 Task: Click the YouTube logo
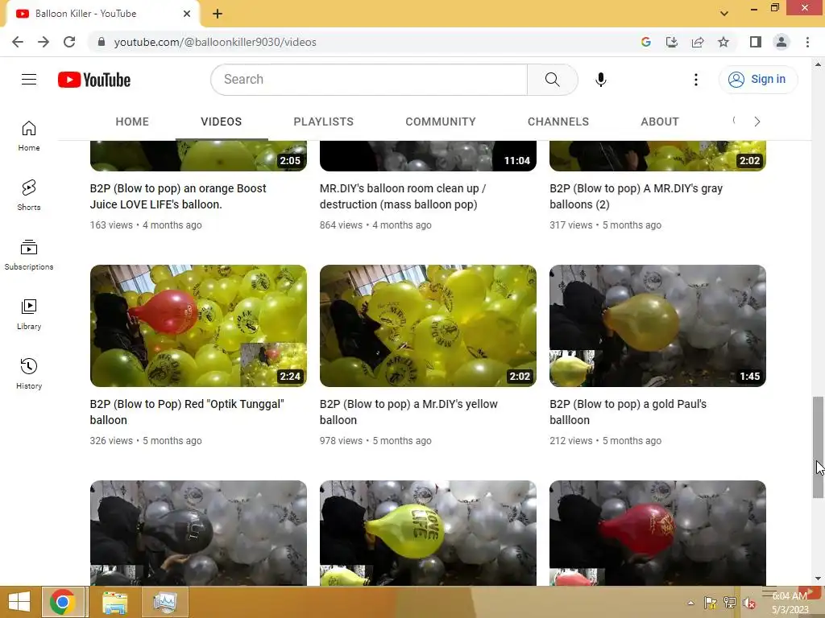(x=94, y=80)
